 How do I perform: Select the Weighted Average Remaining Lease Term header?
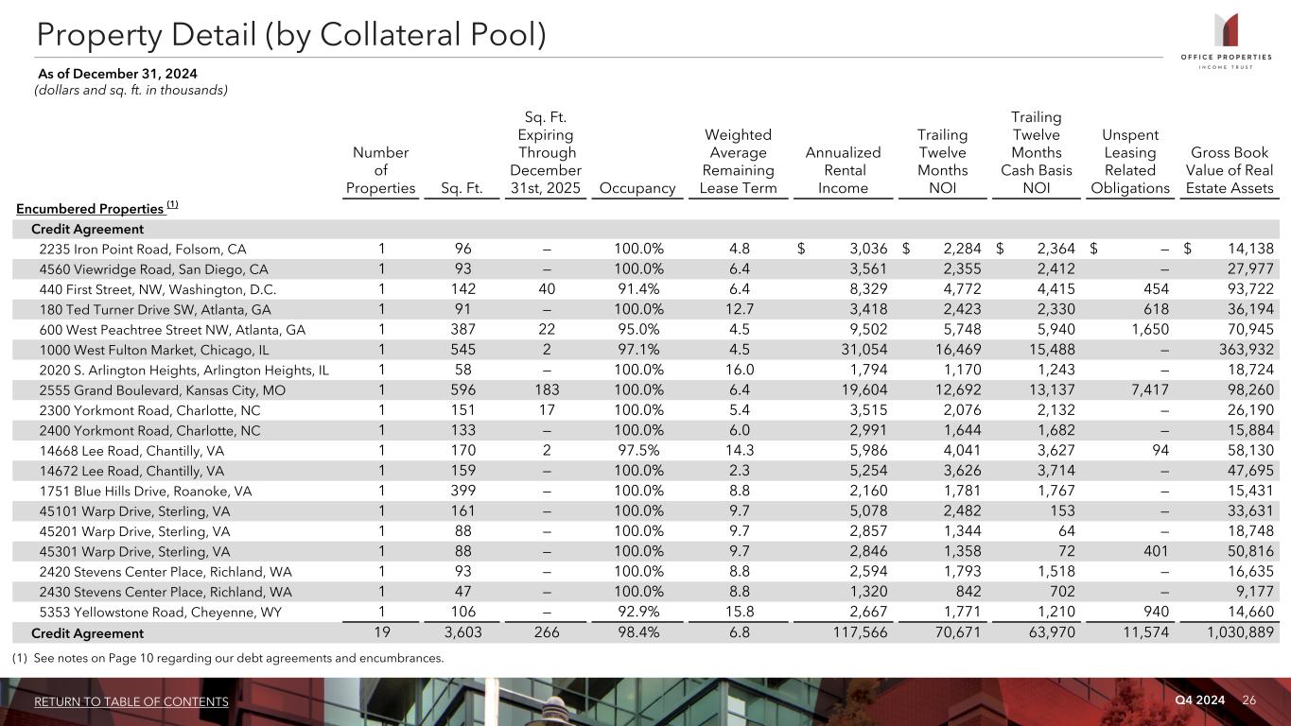click(739, 162)
